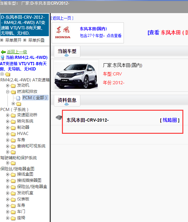Expand the 转向系统 tree node
The width and height of the screenshot is (188, 222).
pyautogui.click(x=8, y=121)
